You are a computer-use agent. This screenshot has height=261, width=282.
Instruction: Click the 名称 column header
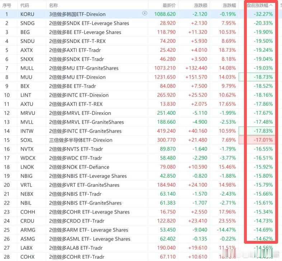[x=53, y=5]
